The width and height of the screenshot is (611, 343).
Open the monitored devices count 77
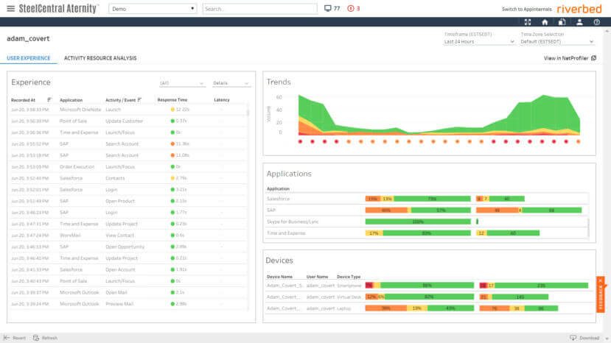click(332, 8)
